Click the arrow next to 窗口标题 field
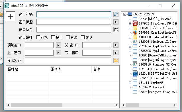The width and height of the screenshot is (182, 112). (x=116, y=22)
